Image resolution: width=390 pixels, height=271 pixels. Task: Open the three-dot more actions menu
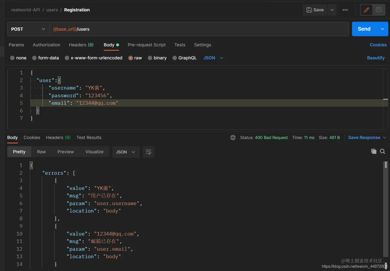pyautogui.click(x=345, y=10)
